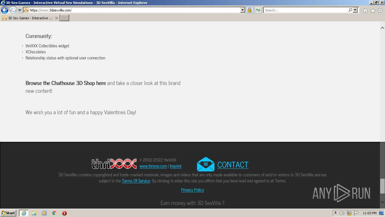The image size is (385, 217).
Task: Show hidden tray icons arrow
Action: point(336,213)
